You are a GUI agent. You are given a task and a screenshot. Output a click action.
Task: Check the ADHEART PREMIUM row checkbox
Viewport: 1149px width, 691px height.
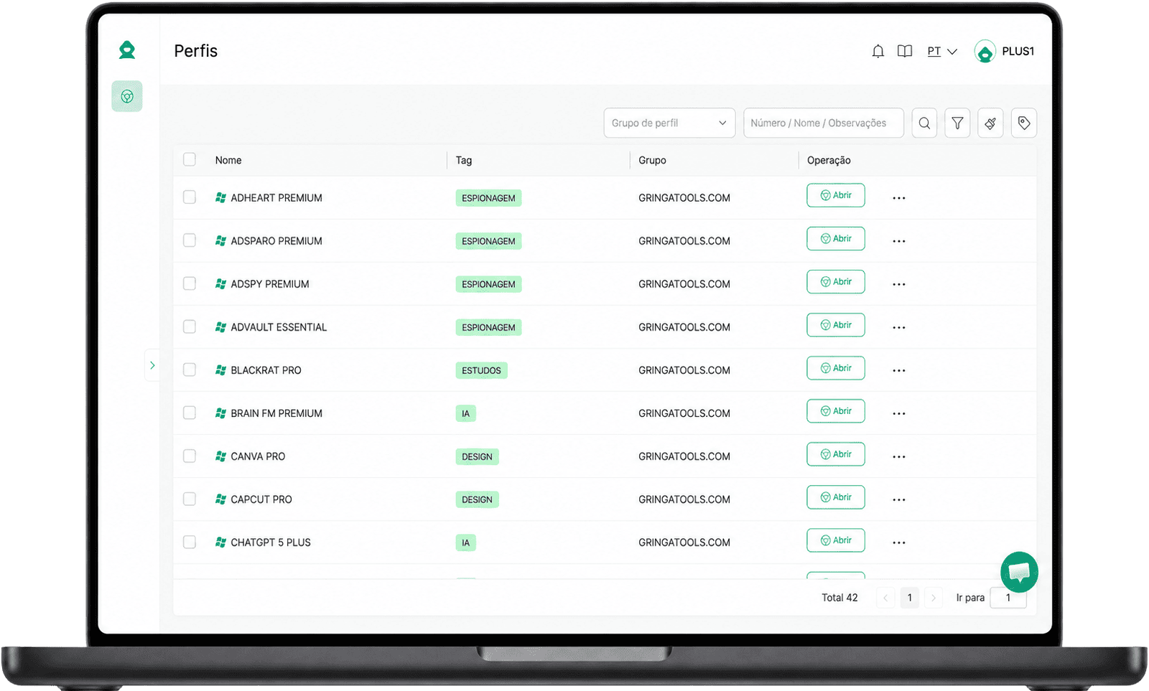pos(190,197)
